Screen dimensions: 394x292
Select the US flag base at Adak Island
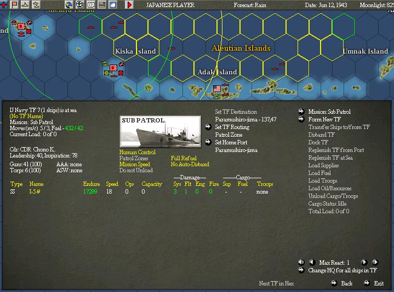[x=217, y=89]
